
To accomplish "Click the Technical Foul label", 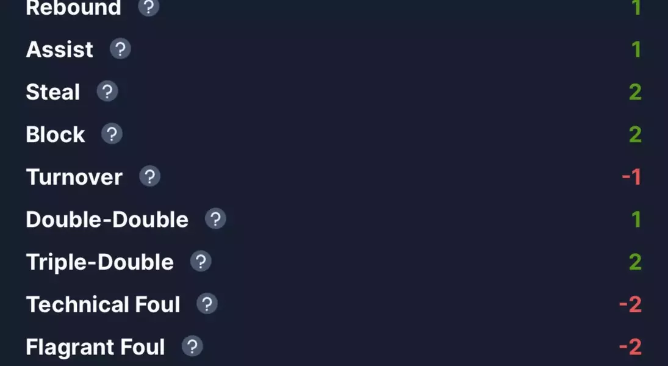I will coord(103,304).
